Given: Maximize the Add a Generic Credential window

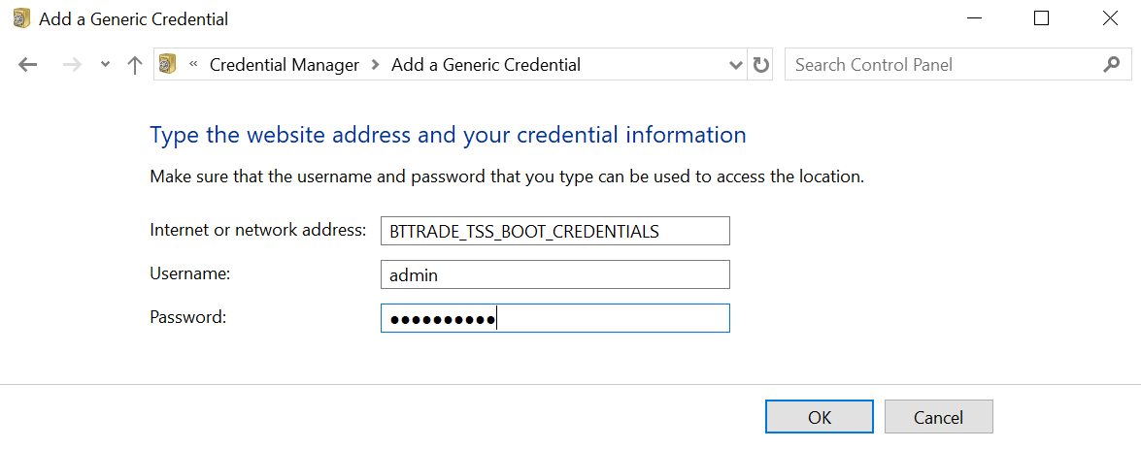Looking at the screenshot, I should [x=1041, y=18].
